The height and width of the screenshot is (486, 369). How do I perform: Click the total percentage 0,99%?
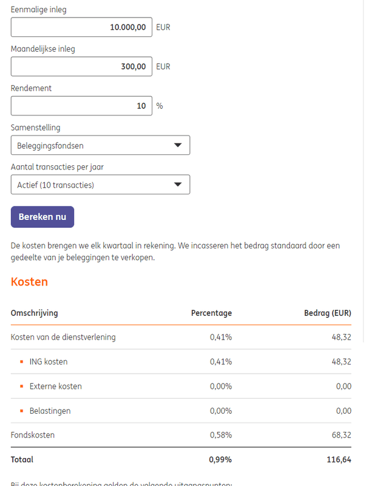(220, 459)
